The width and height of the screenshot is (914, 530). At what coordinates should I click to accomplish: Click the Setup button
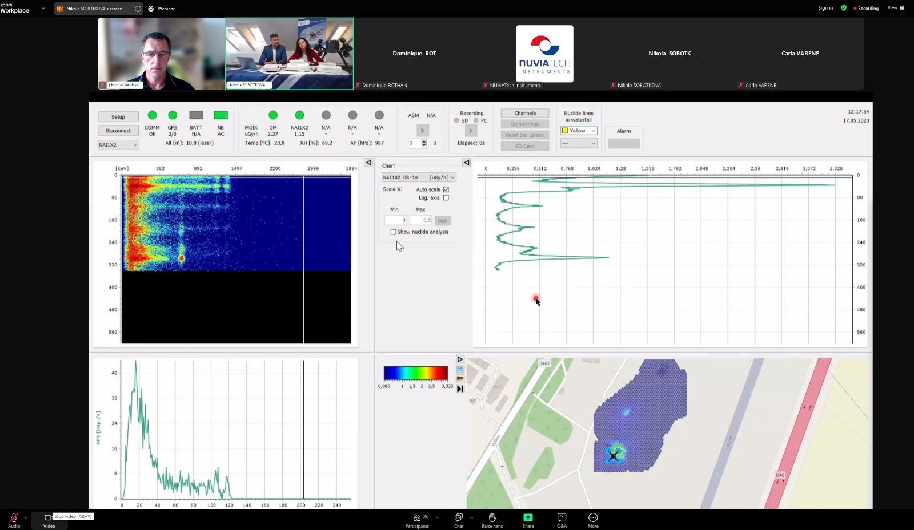[118, 117]
